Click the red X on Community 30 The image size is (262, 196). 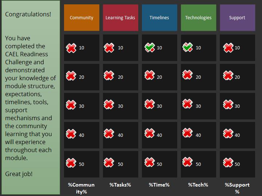tap(71, 105)
